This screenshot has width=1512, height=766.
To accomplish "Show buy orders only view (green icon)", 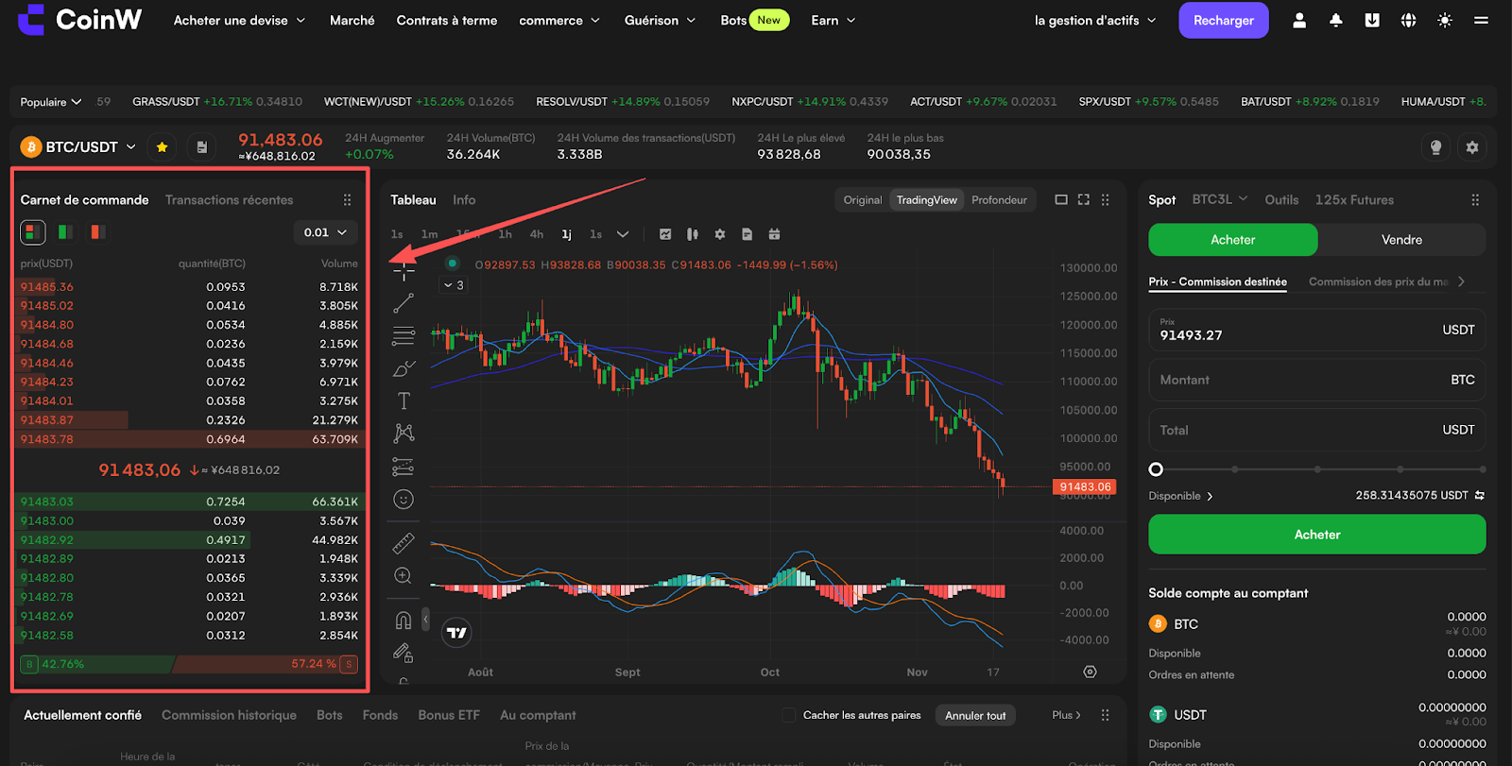I will 65,231.
